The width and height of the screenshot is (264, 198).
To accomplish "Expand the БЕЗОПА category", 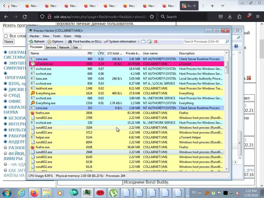I will coord(5,118).
